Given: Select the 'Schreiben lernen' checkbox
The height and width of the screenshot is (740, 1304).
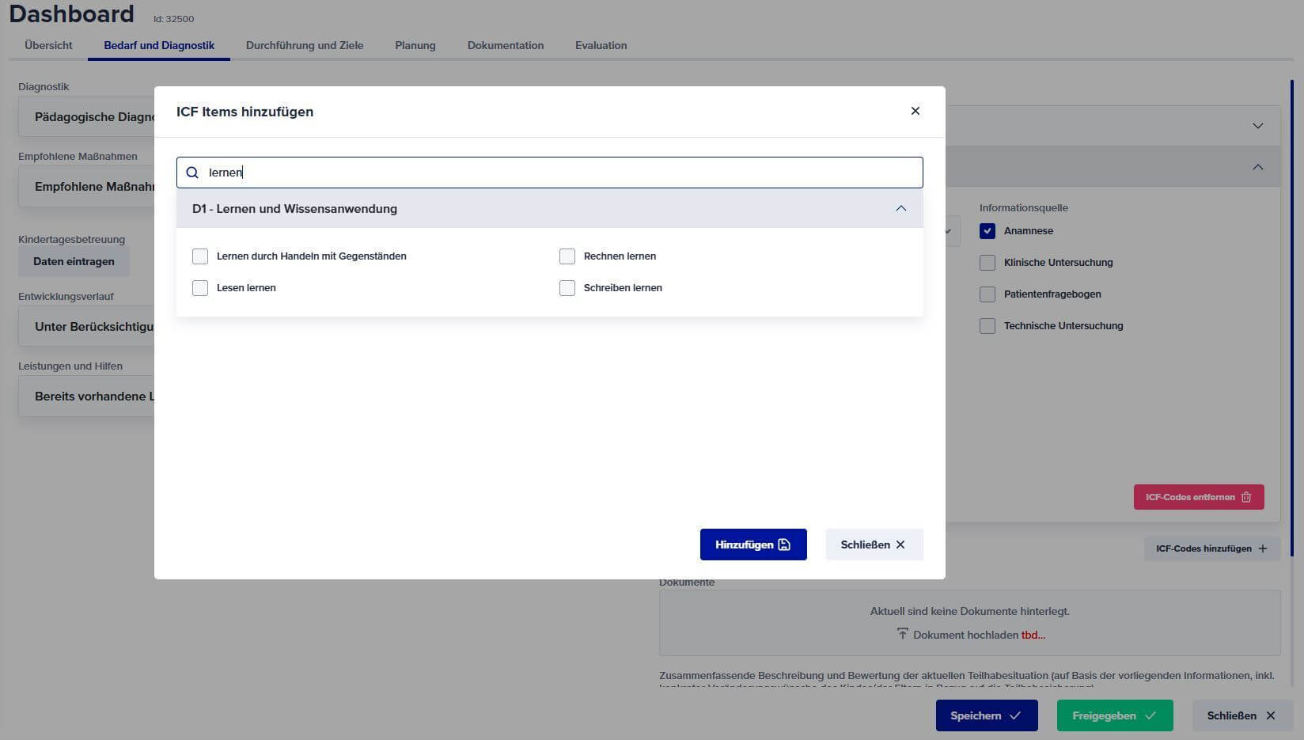Looking at the screenshot, I should click(567, 288).
